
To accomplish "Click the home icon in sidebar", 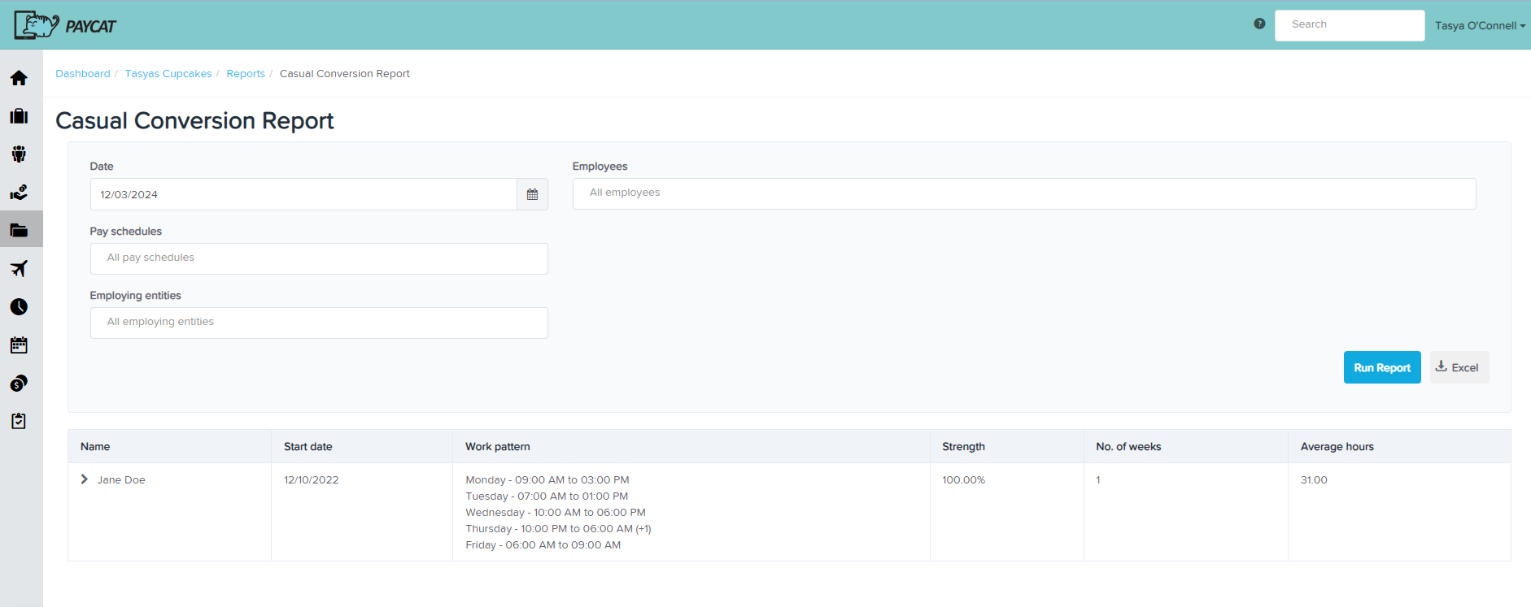I will coord(19,78).
